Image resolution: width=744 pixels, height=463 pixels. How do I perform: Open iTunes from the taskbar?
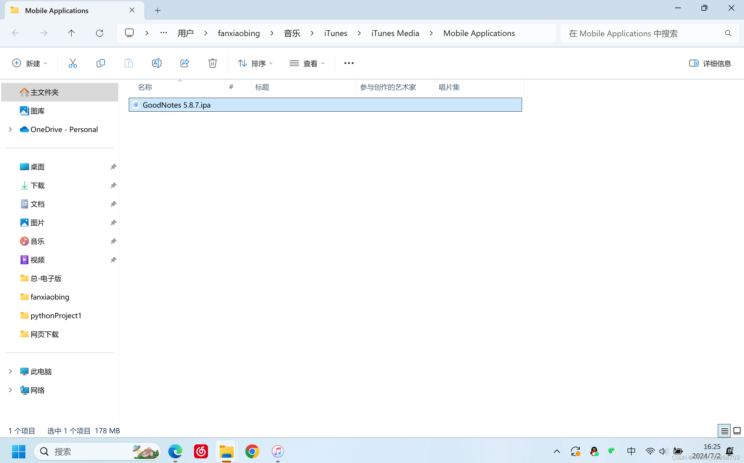coord(278,451)
